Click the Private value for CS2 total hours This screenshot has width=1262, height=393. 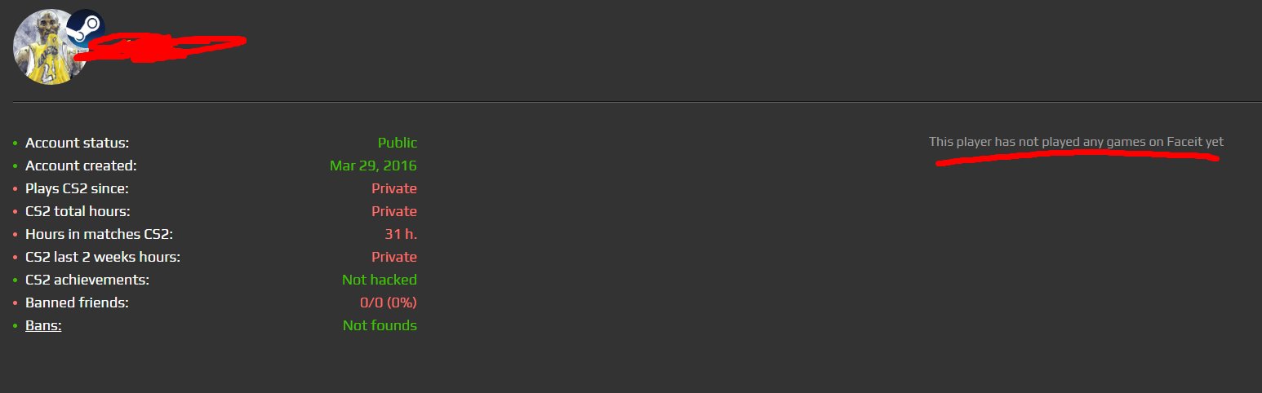(394, 211)
